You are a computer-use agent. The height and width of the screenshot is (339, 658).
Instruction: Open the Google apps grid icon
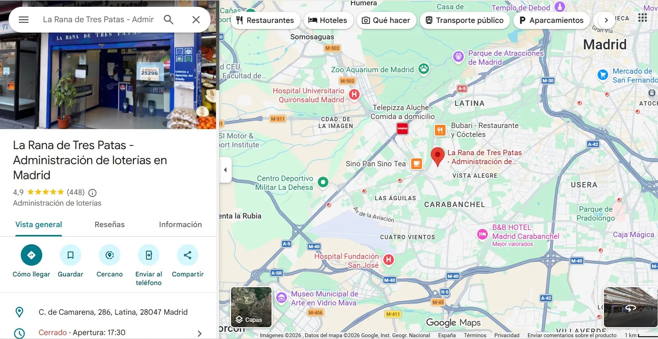(x=643, y=18)
